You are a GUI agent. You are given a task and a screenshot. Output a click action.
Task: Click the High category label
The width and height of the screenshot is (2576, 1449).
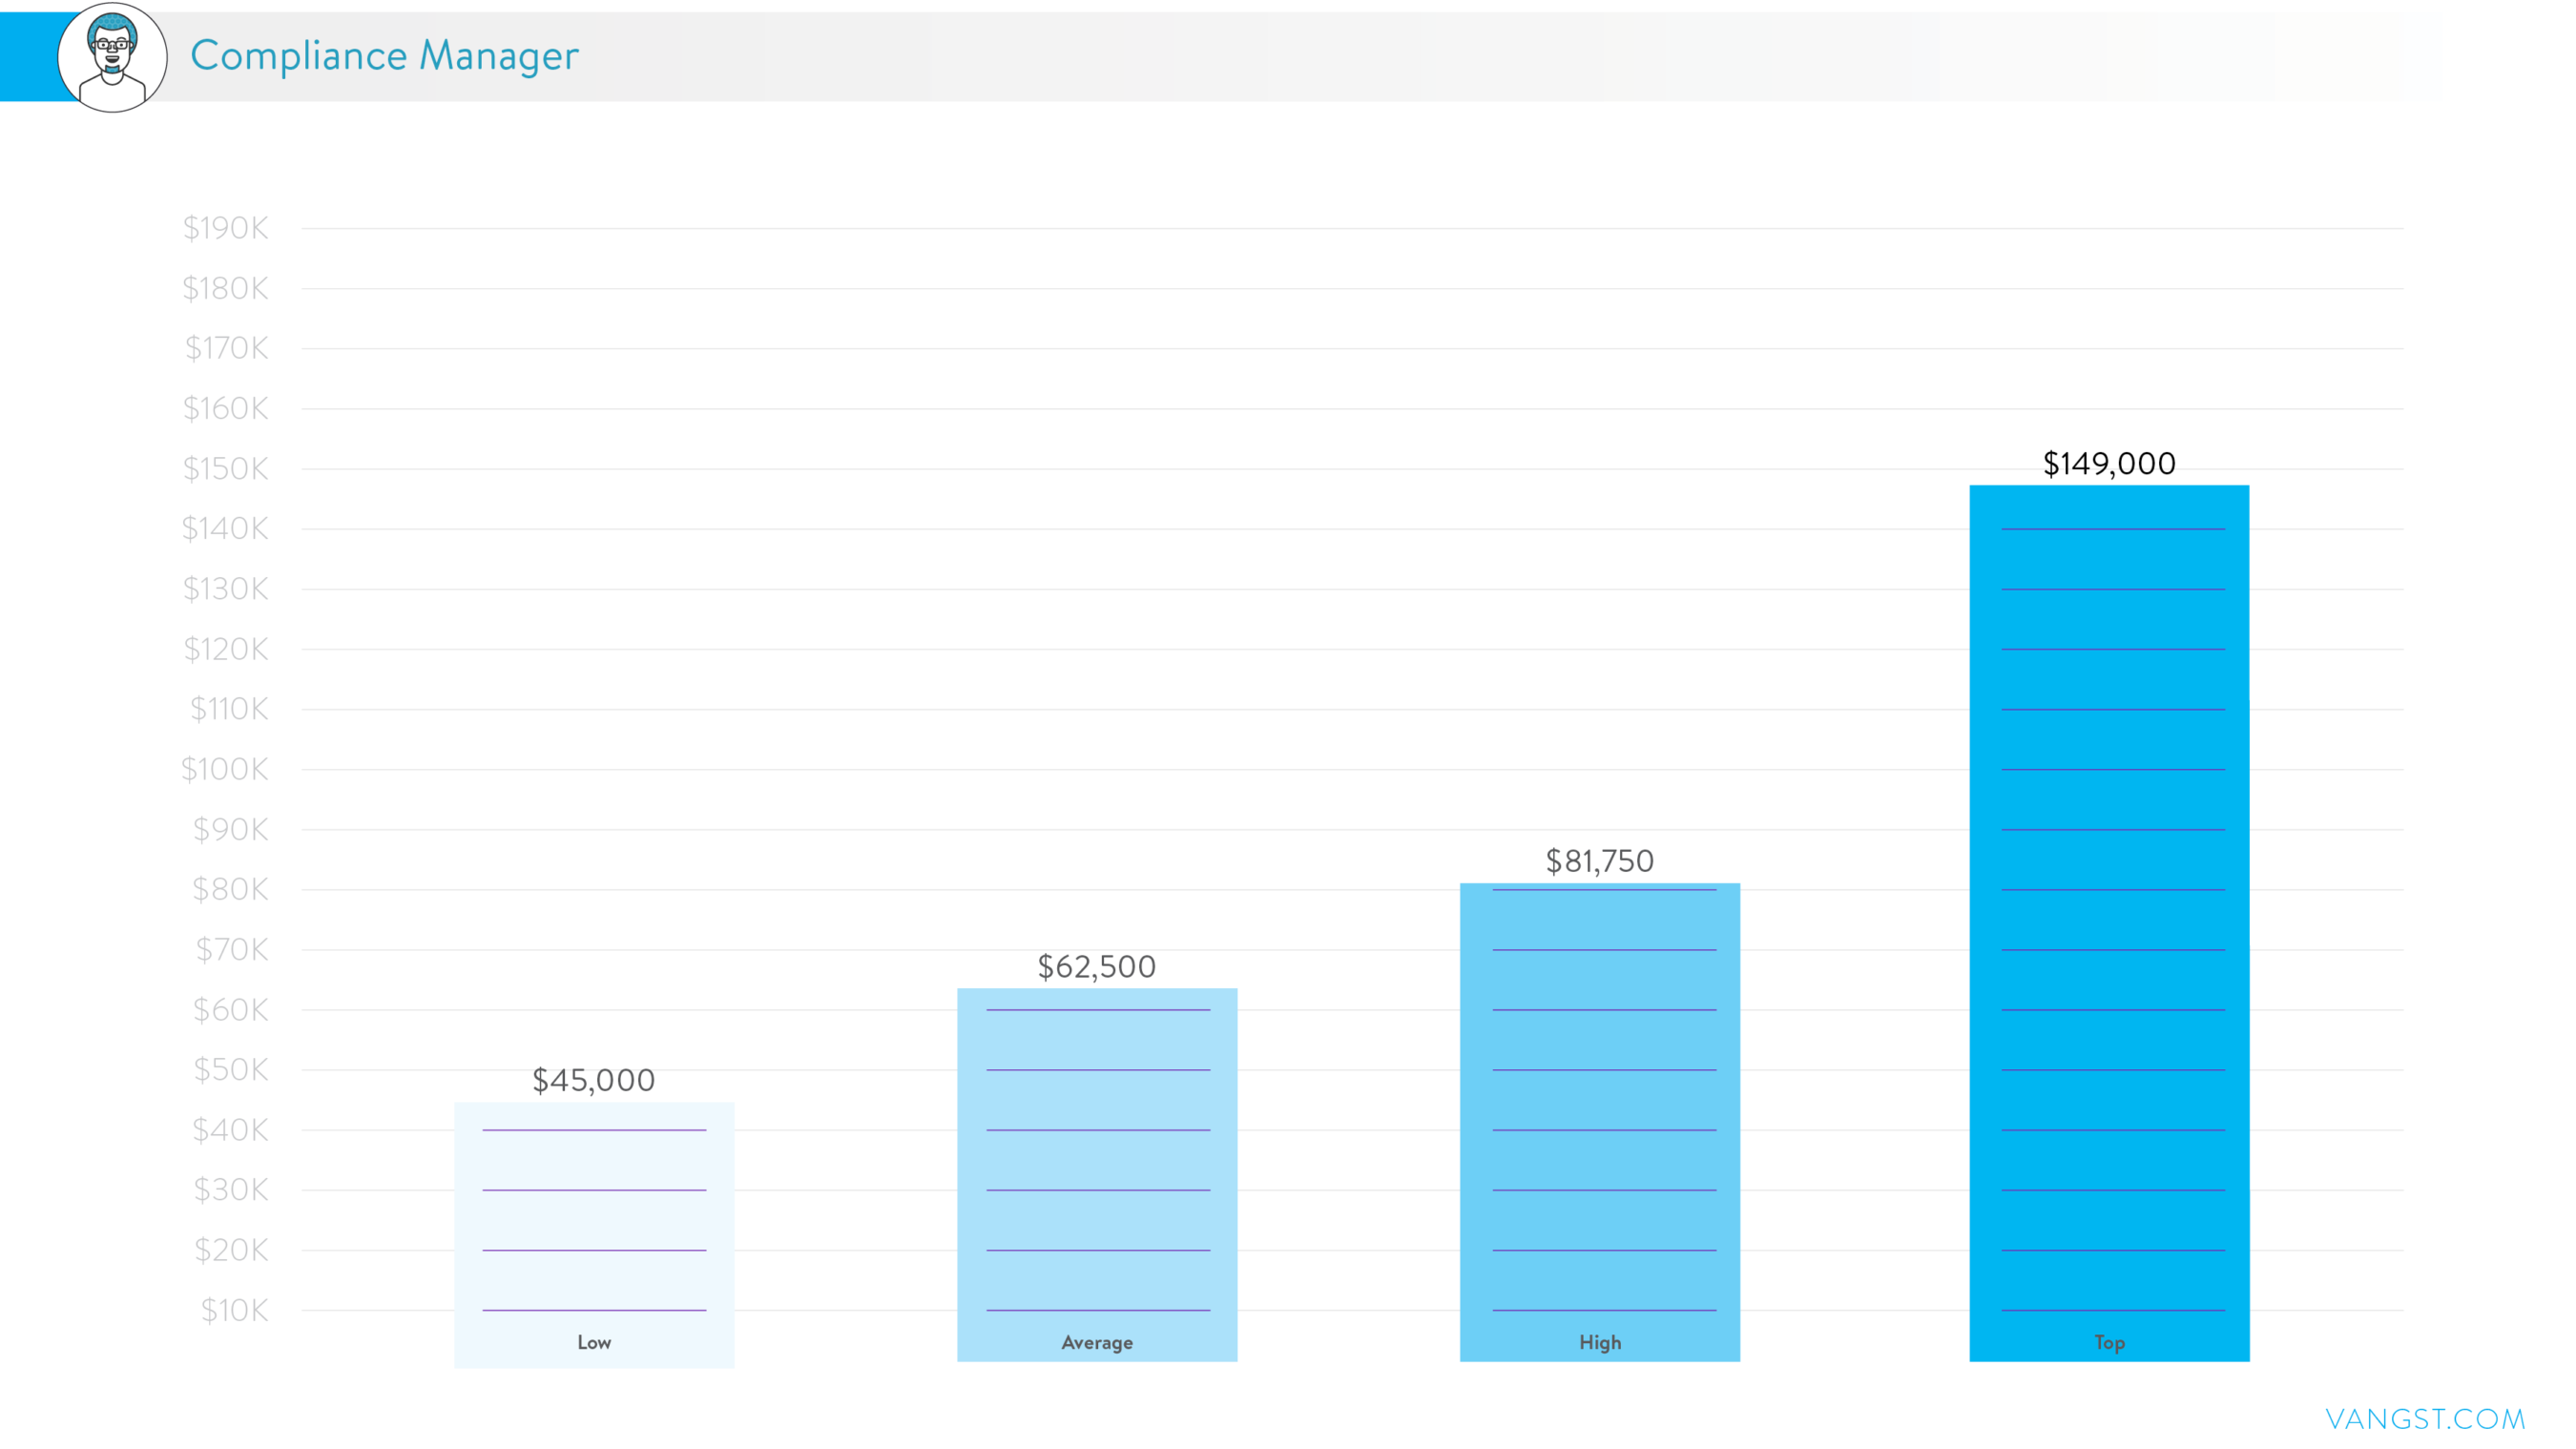[1600, 1342]
